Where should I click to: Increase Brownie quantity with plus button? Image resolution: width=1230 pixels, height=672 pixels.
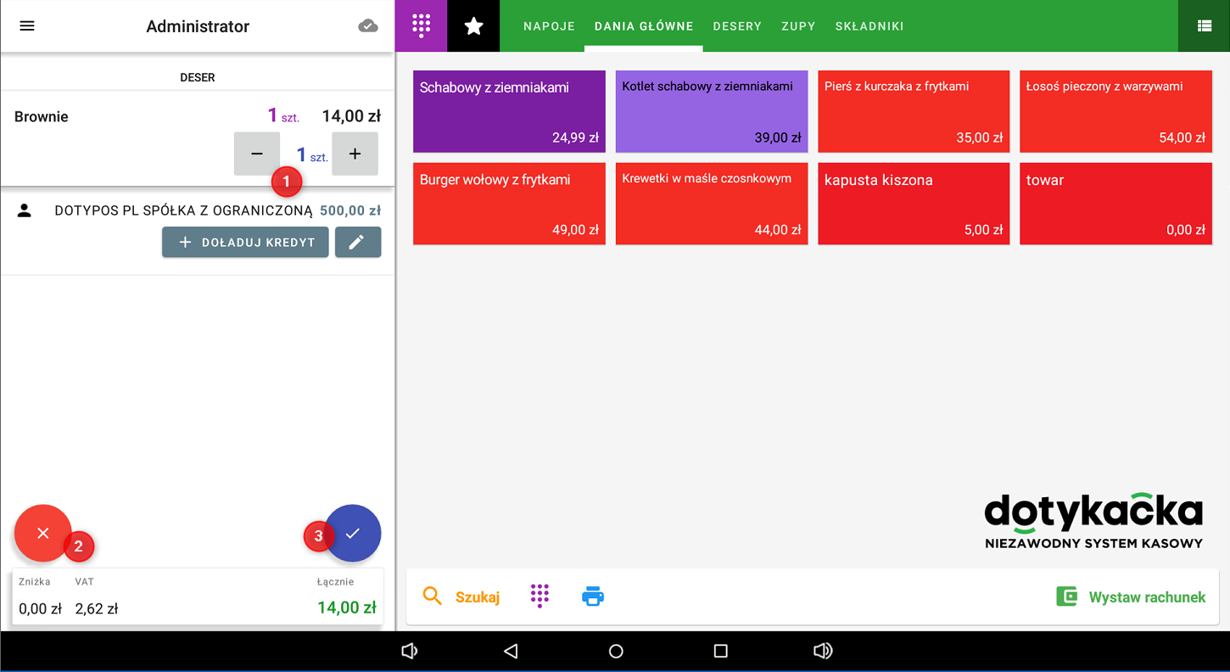coord(355,154)
